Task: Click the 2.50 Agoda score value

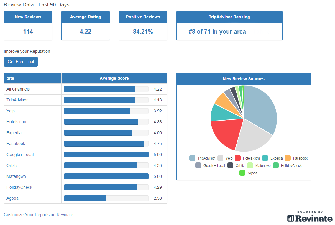Action: 158,198
